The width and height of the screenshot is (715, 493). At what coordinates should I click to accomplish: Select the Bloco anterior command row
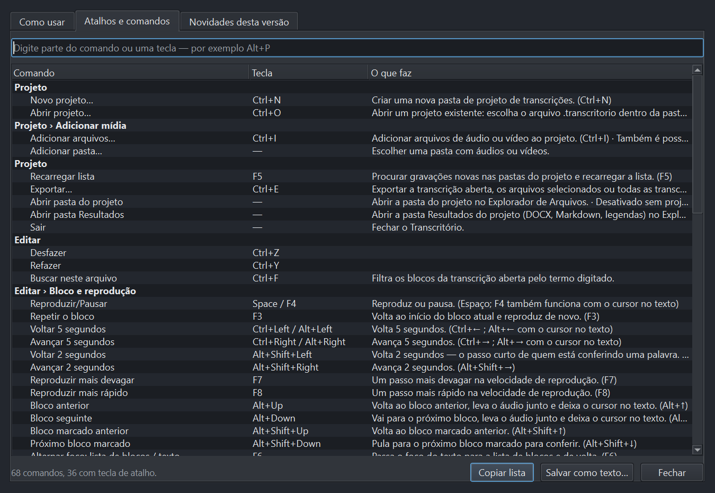[x=352, y=405]
